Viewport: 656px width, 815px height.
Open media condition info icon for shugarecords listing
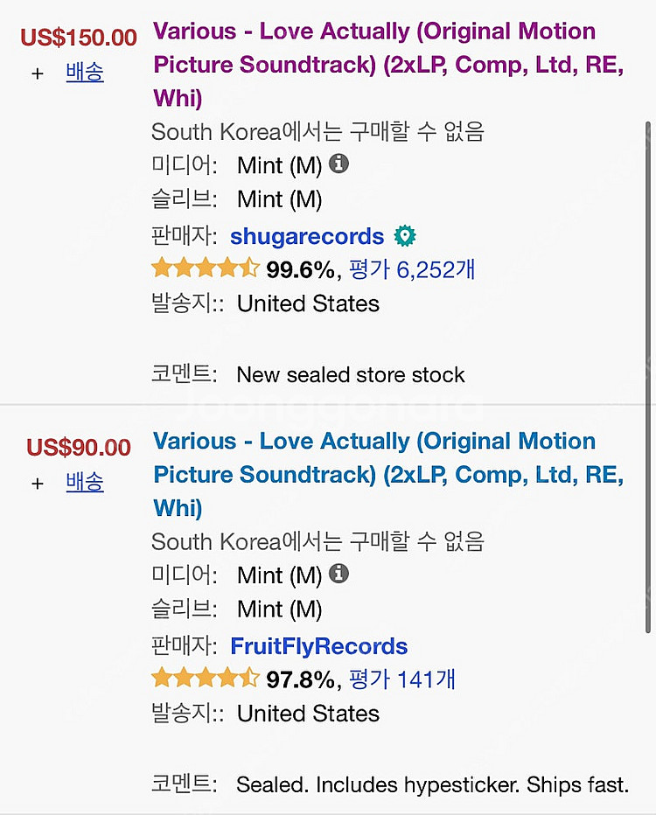pyautogui.click(x=338, y=163)
